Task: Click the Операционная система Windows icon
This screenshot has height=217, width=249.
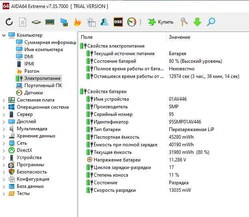Action: tap(12, 107)
